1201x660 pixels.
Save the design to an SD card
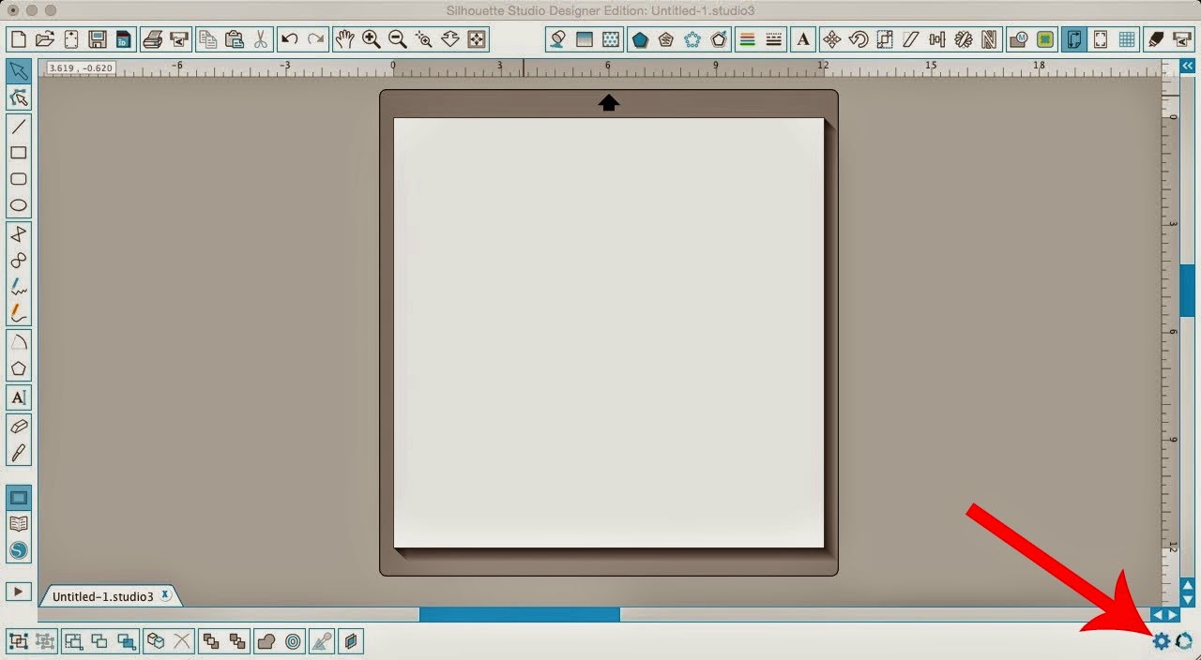pos(123,38)
